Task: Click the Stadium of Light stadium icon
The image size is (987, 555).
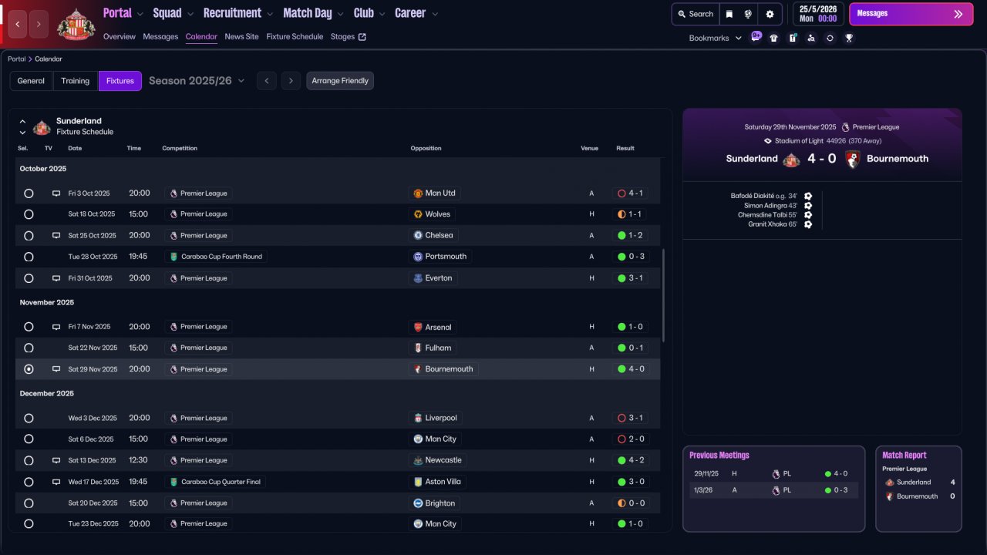Action: [x=767, y=141]
